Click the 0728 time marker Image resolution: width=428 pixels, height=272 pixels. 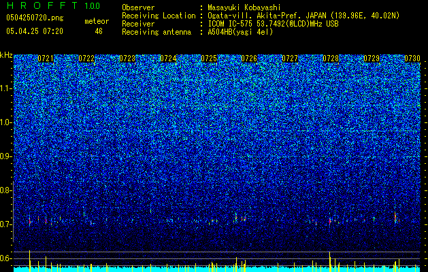point(331,58)
